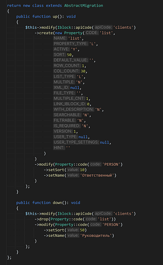Click 'PERSON' string in down() method

click(x=111, y=225)
